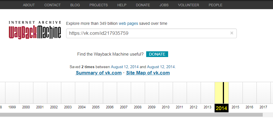Select year 2015 on the timeline
Screen dimensions: 273x130
235,107
